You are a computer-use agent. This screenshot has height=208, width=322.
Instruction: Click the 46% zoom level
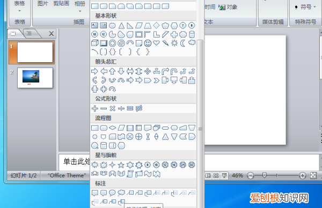coord(237,176)
